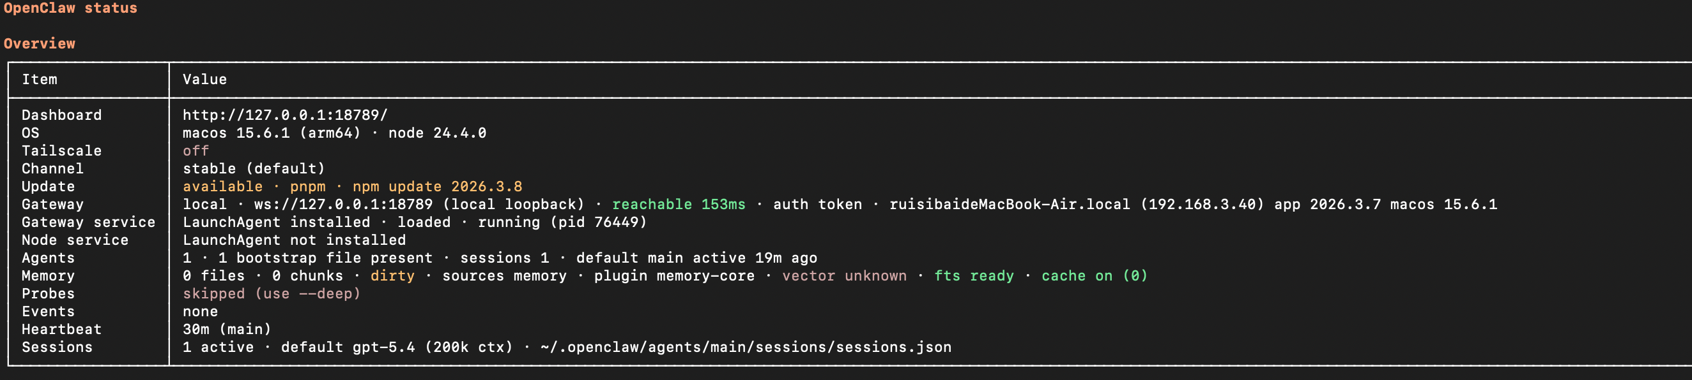1692x380 pixels.
Task: Click the dashboard URL http://127.0.0.1:18789/
Action: click(x=285, y=115)
